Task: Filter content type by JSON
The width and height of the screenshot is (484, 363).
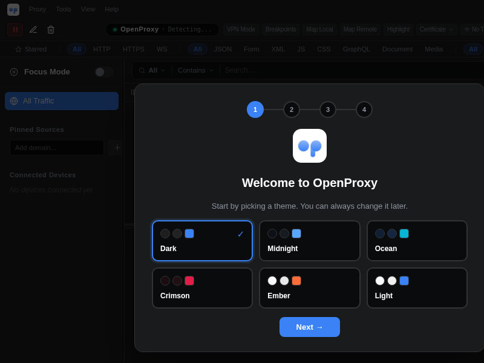Action: pyautogui.click(x=223, y=50)
